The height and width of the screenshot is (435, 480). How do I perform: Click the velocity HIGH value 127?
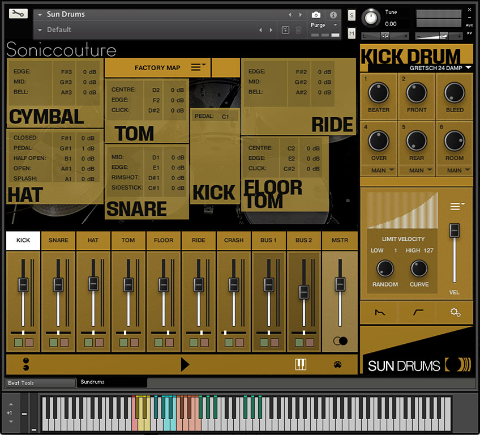428,250
